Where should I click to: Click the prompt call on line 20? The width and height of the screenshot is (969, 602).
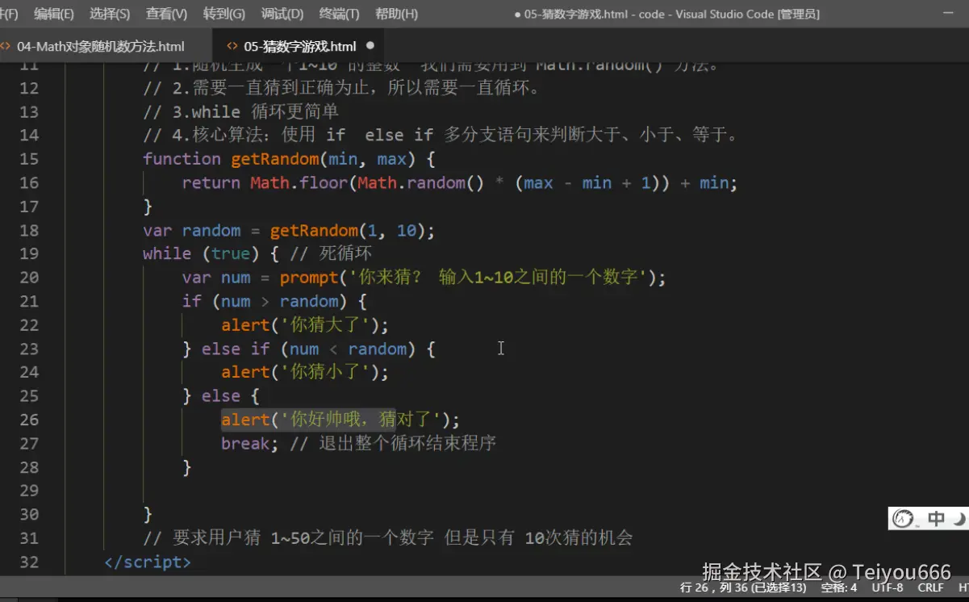coord(309,278)
